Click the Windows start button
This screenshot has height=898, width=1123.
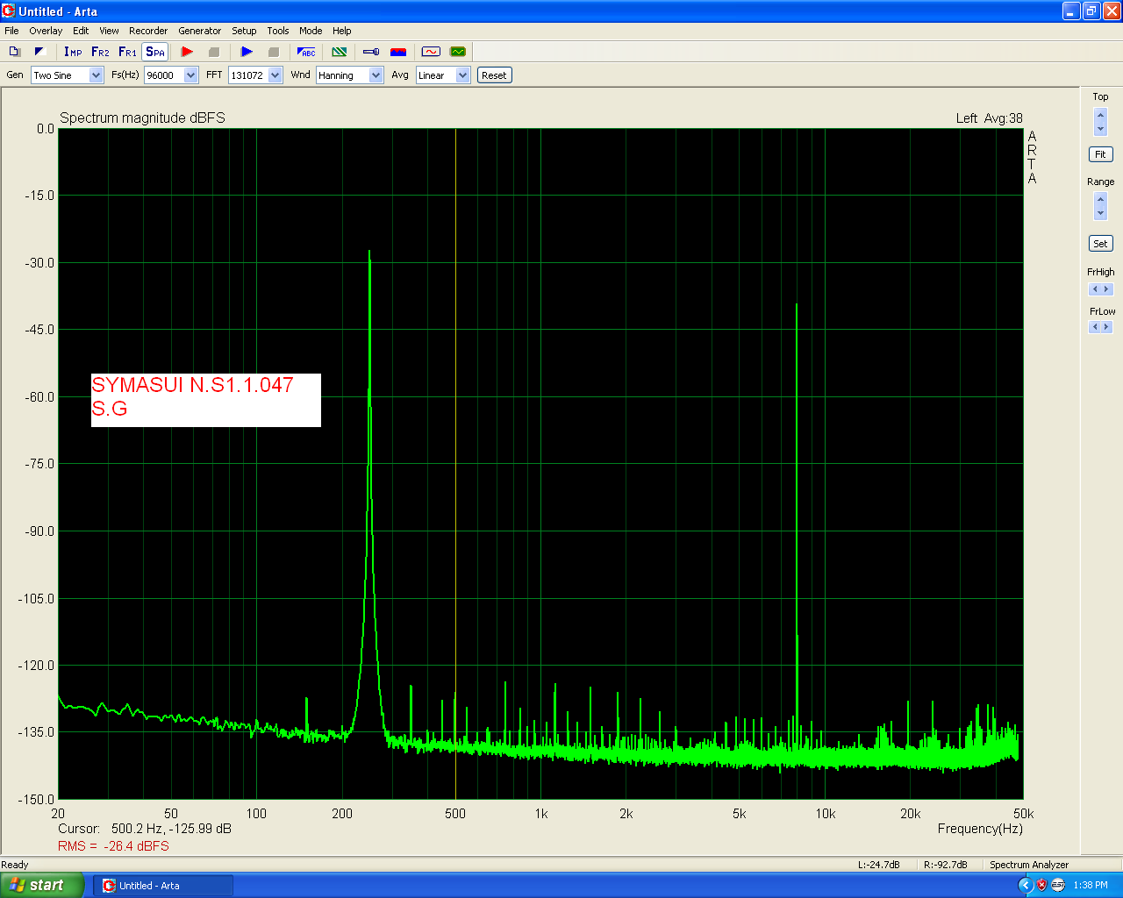[x=42, y=886]
